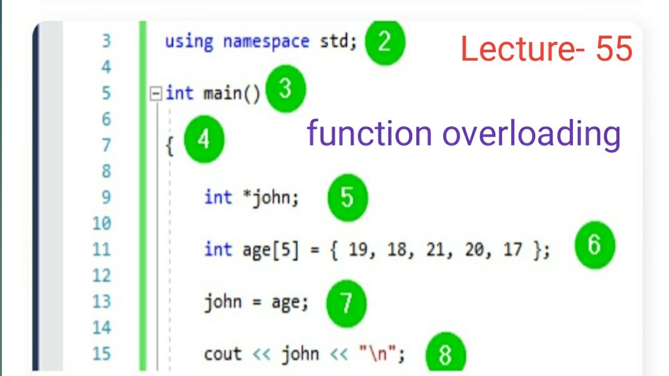Collapse the int main() code block
Screen dimensions: 669x376
[155, 94]
